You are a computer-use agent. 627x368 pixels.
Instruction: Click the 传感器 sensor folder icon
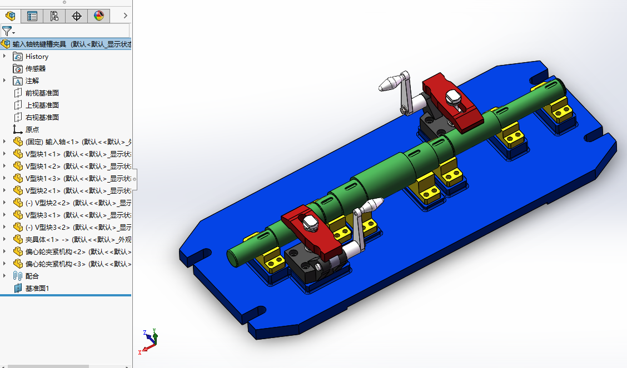click(18, 69)
